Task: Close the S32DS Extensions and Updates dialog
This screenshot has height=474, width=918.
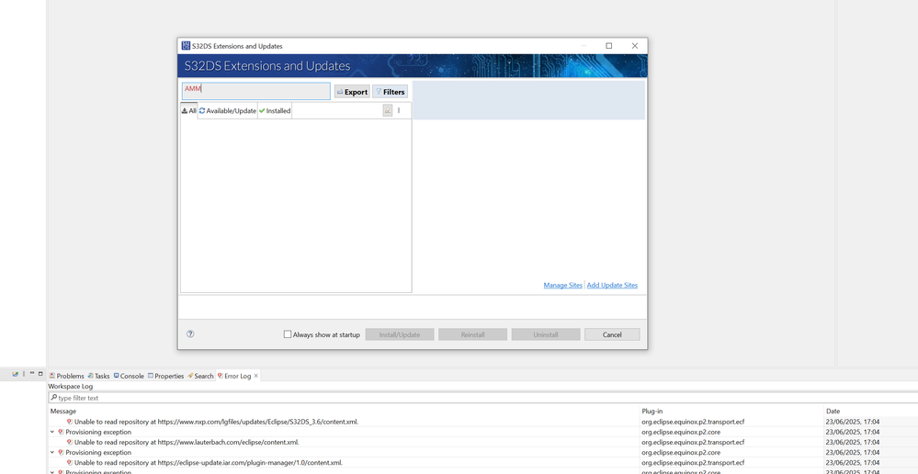Action: pos(635,46)
